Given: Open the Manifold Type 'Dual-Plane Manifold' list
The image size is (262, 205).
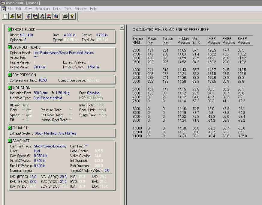Looking at the screenshot, I should [x=48, y=98].
